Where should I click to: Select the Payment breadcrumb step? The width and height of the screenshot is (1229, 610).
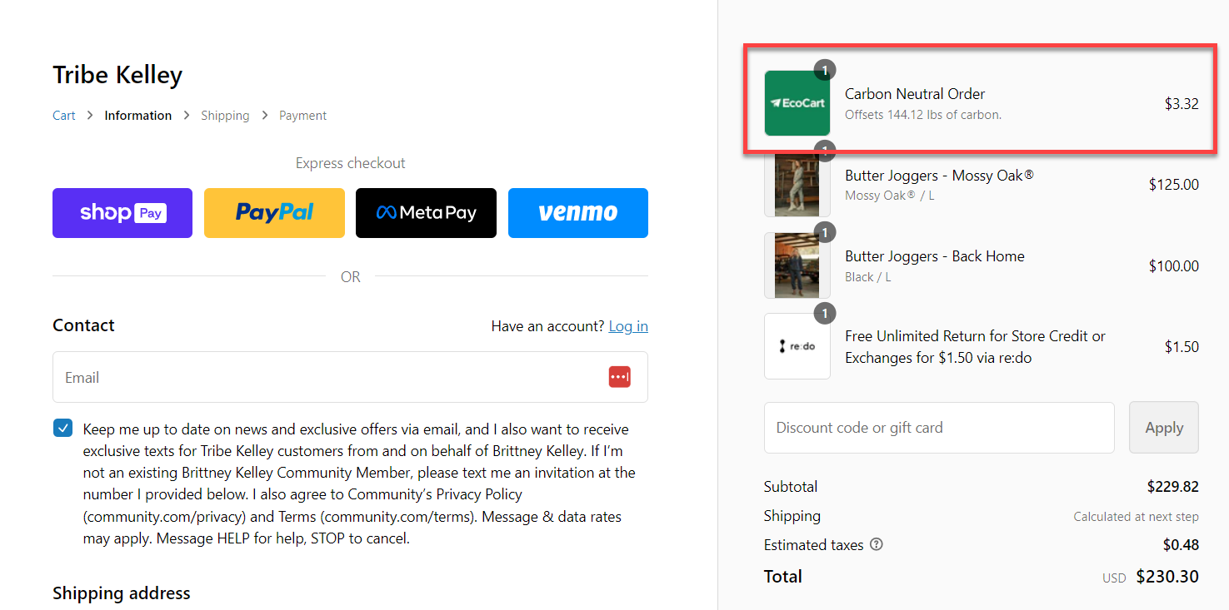pyautogui.click(x=302, y=116)
